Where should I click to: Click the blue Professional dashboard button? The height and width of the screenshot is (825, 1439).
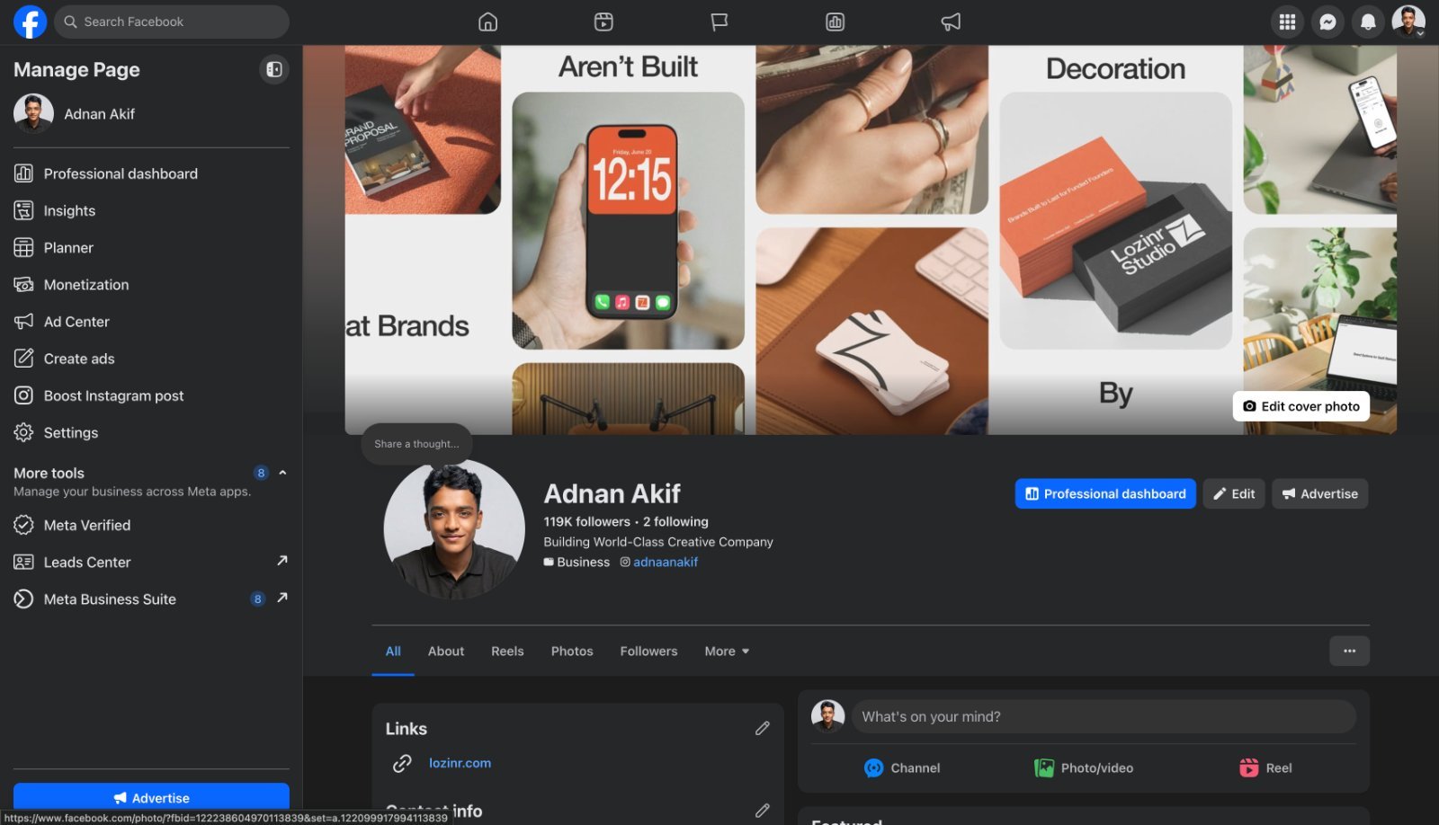1105,493
